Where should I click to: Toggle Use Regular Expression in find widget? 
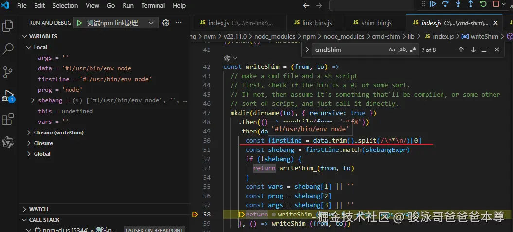click(413, 50)
